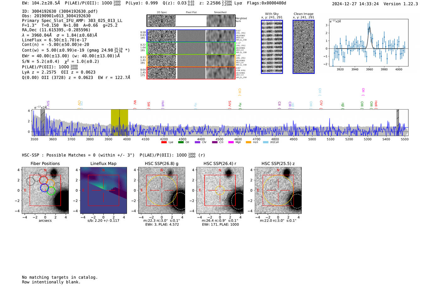440x299 pixels.
Task: Select the Fiber Positions cutout image
Action: coord(45,190)
